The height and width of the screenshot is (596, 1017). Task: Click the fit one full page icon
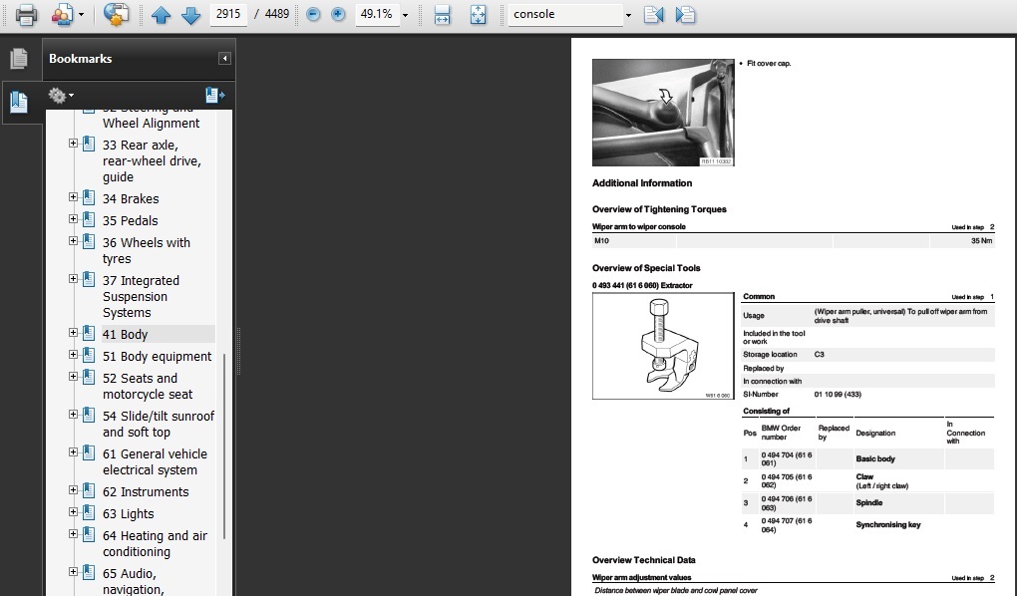coord(478,14)
